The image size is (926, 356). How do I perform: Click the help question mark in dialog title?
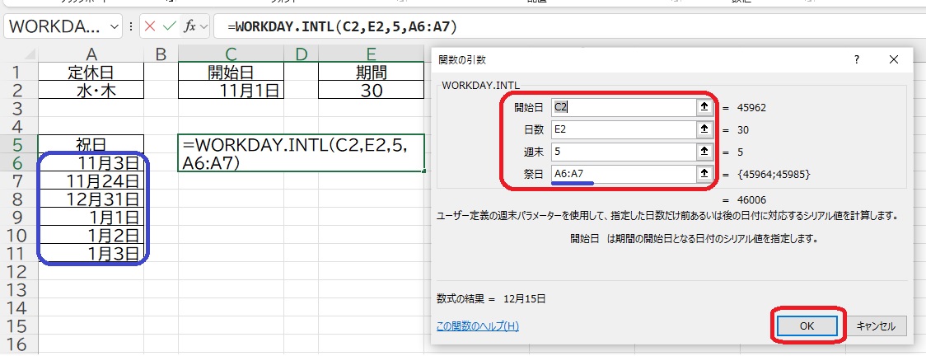(x=857, y=59)
